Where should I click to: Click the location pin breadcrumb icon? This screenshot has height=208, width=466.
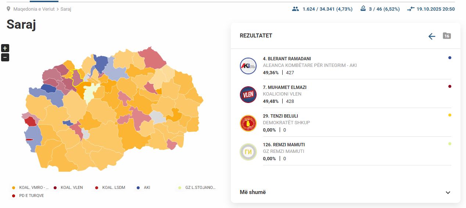coord(8,9)
